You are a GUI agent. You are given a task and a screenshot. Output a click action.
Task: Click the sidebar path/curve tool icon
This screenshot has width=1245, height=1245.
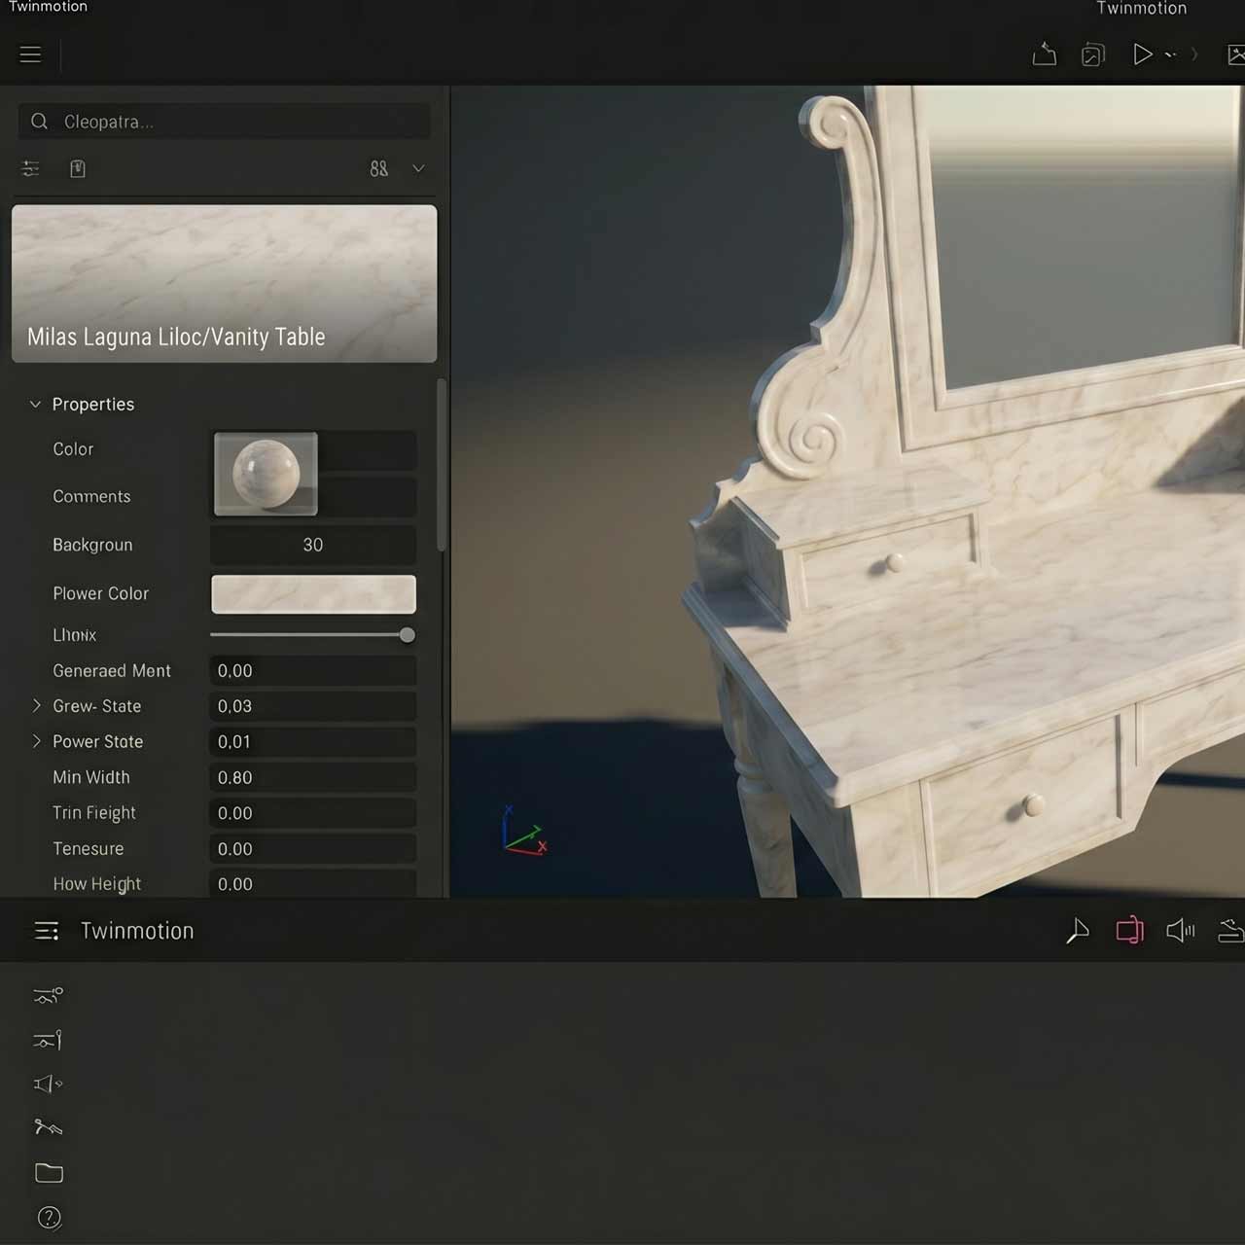pos(48,1127)
